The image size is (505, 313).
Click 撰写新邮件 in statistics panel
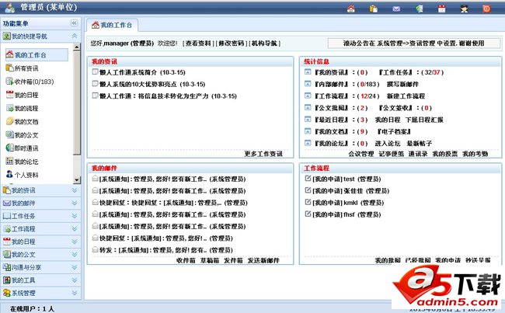point(402,84)
